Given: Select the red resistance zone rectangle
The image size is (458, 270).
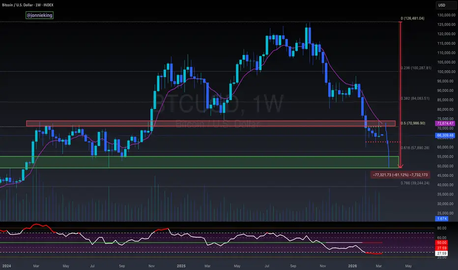Looking at the screenshot, I should coord(211,124).
